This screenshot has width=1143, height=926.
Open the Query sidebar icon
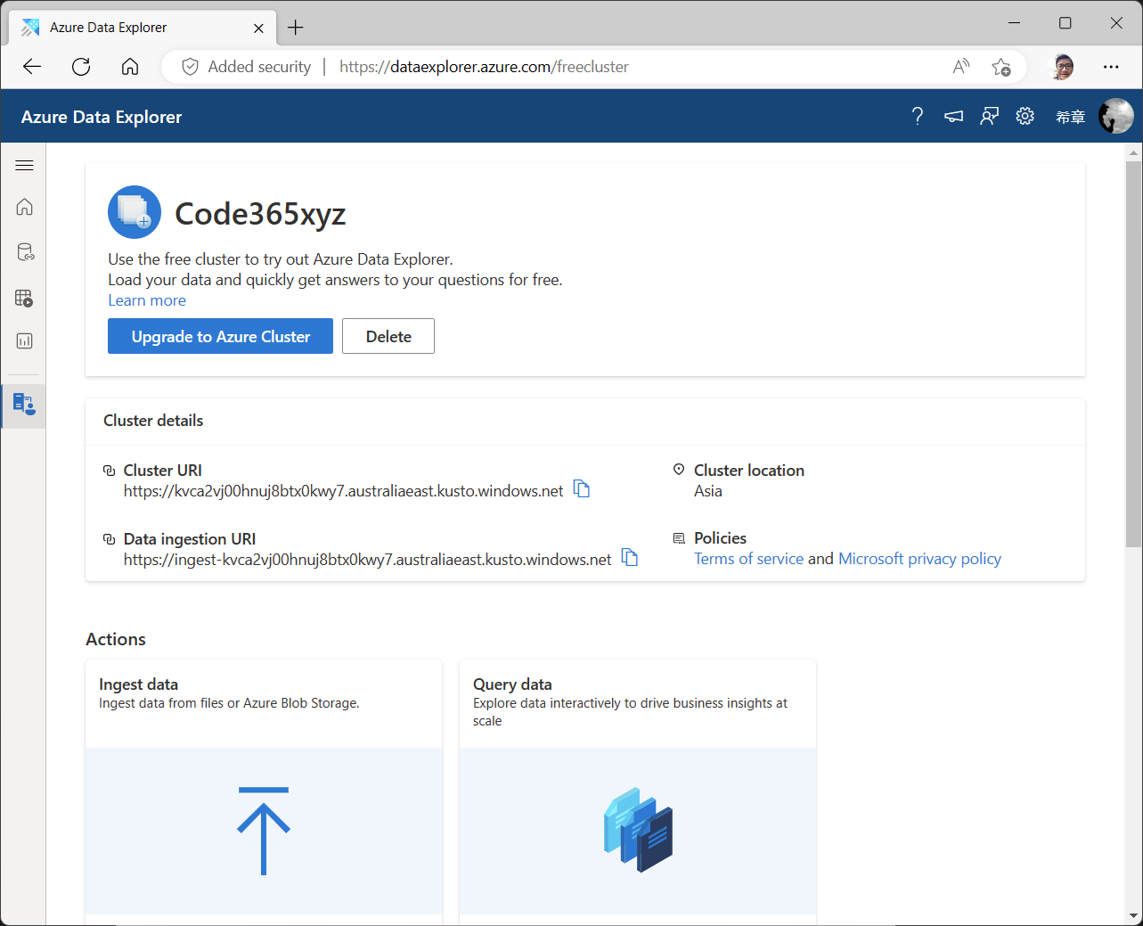coord(24,298)
